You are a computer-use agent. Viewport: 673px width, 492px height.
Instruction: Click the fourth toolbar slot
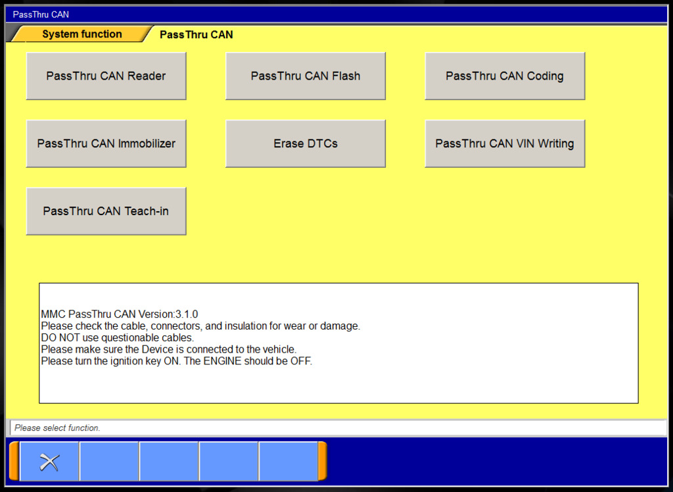click(228, 461)
